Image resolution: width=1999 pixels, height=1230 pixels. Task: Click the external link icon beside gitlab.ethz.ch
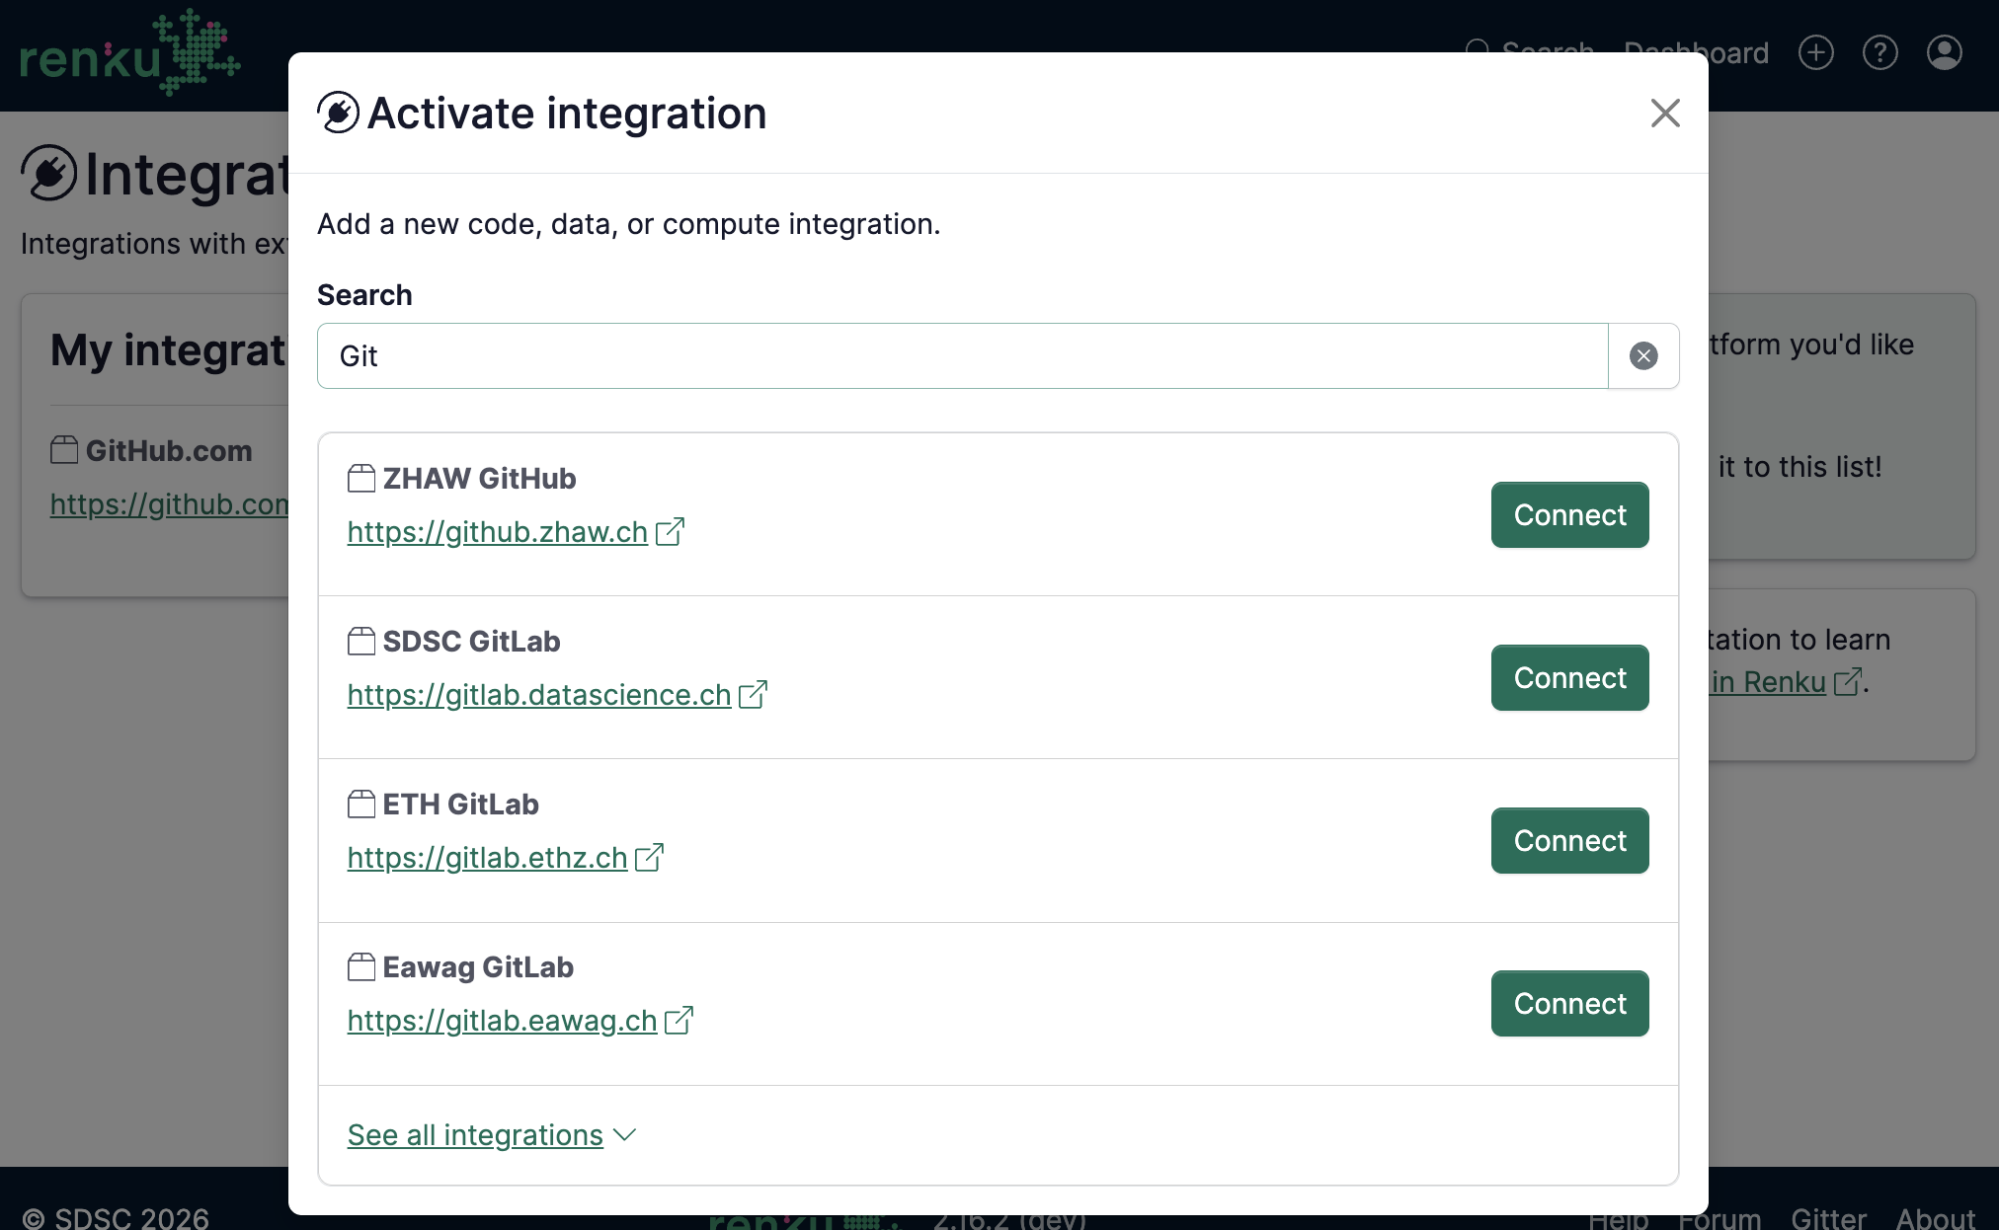650,857
